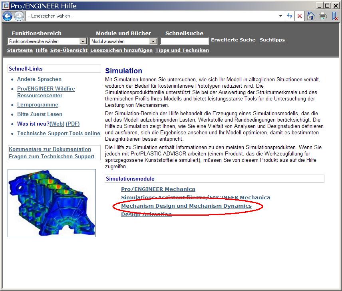Open the Was ist neu (Web) link
Screen dimensions: 342x291
57,124
